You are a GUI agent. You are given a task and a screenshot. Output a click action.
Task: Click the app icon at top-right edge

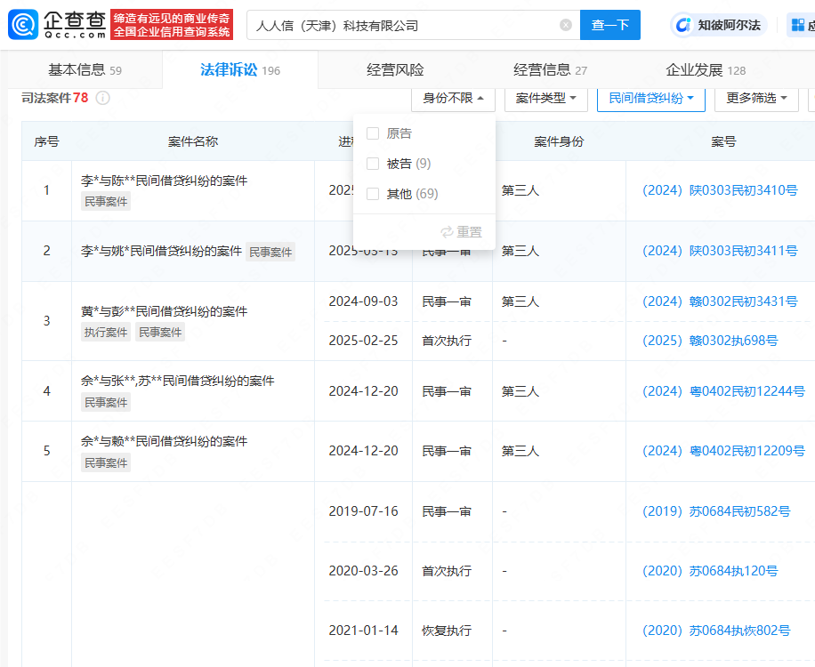coord(800,25)
